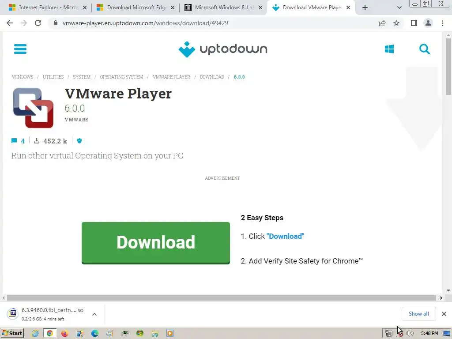This screenshot has height=339, width=452.
Task: Go back to the previous page
Action: pos(10,23)
